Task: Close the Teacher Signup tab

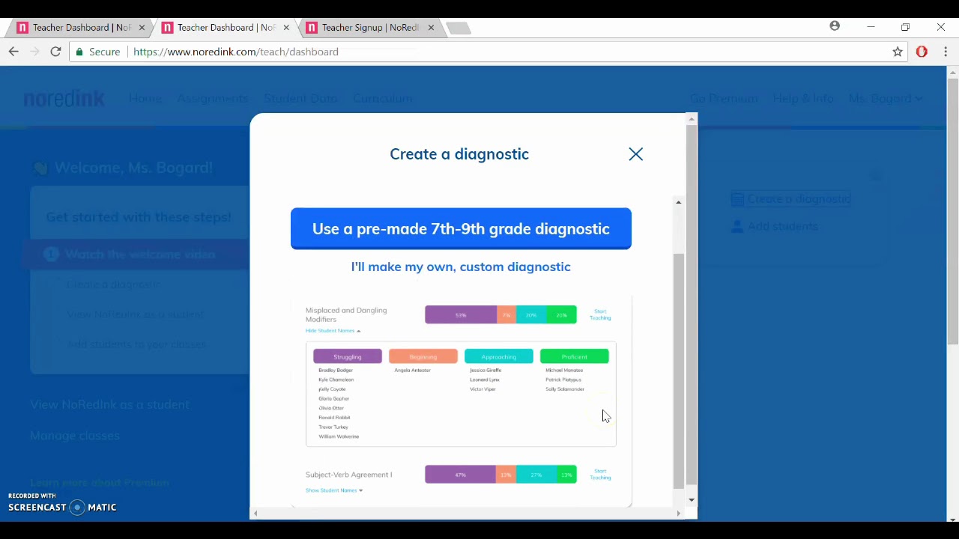Action: point(431,28)
